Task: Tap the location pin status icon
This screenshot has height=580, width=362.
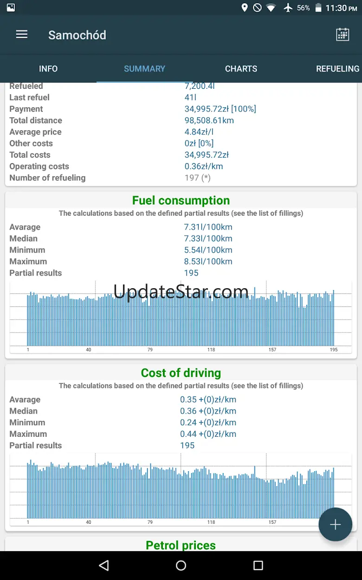Action: [x=245, y=8]
